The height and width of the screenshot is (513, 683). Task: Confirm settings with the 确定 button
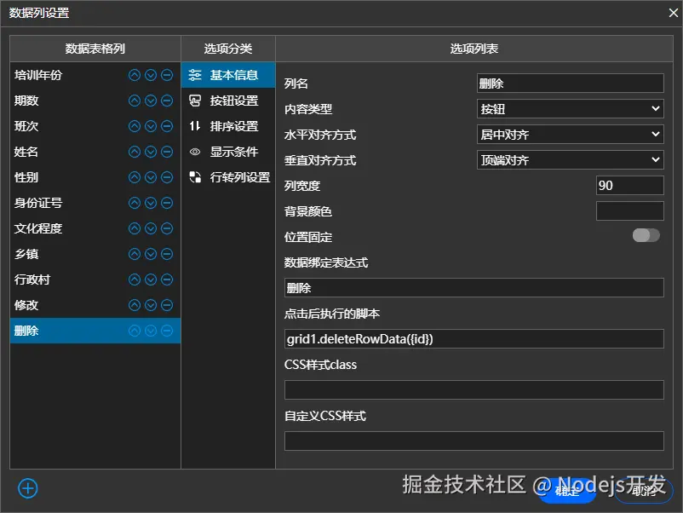(566, 493)
